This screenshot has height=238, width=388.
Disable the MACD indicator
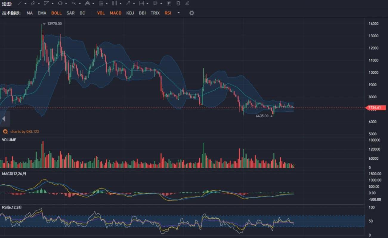[115, 13]
